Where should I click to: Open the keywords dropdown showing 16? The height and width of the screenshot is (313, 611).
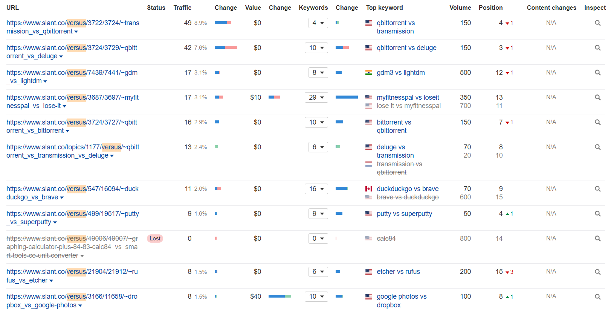[316, 189]
